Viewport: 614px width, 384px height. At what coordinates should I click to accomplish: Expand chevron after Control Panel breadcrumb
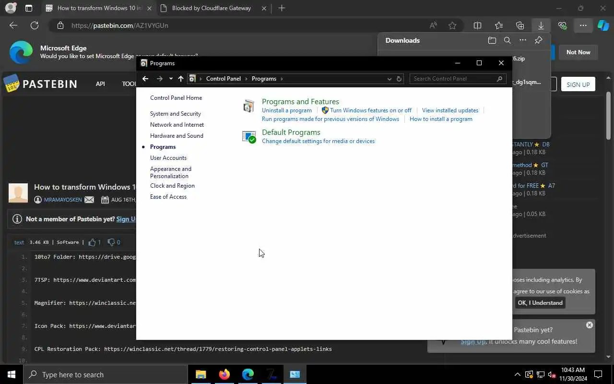point(247,79)
